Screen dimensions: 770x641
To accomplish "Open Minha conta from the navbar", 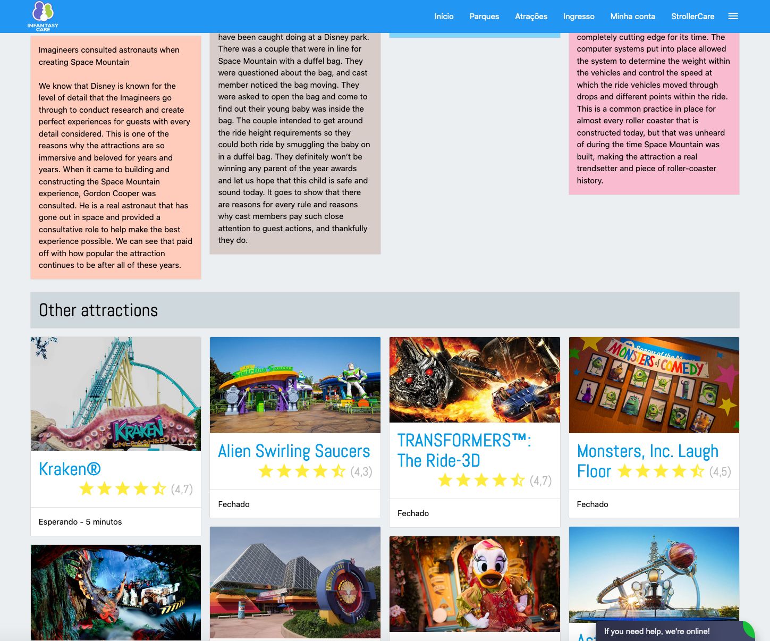I will (x=632, y=16).
